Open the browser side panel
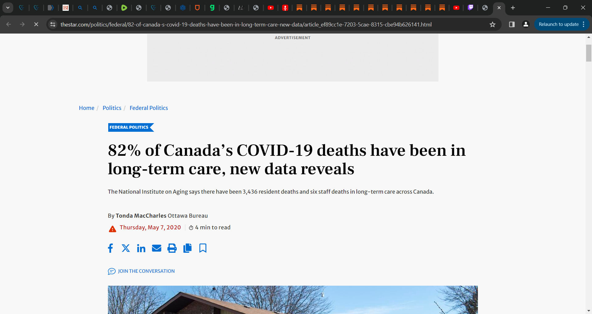 click(512, 24)
